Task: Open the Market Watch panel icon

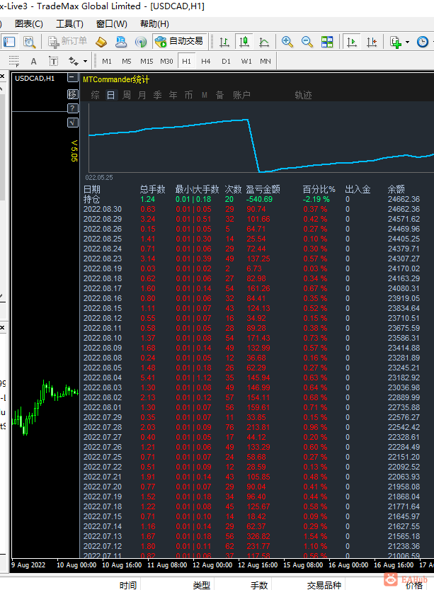Action: pyautogui.click(x=9, y=42)
